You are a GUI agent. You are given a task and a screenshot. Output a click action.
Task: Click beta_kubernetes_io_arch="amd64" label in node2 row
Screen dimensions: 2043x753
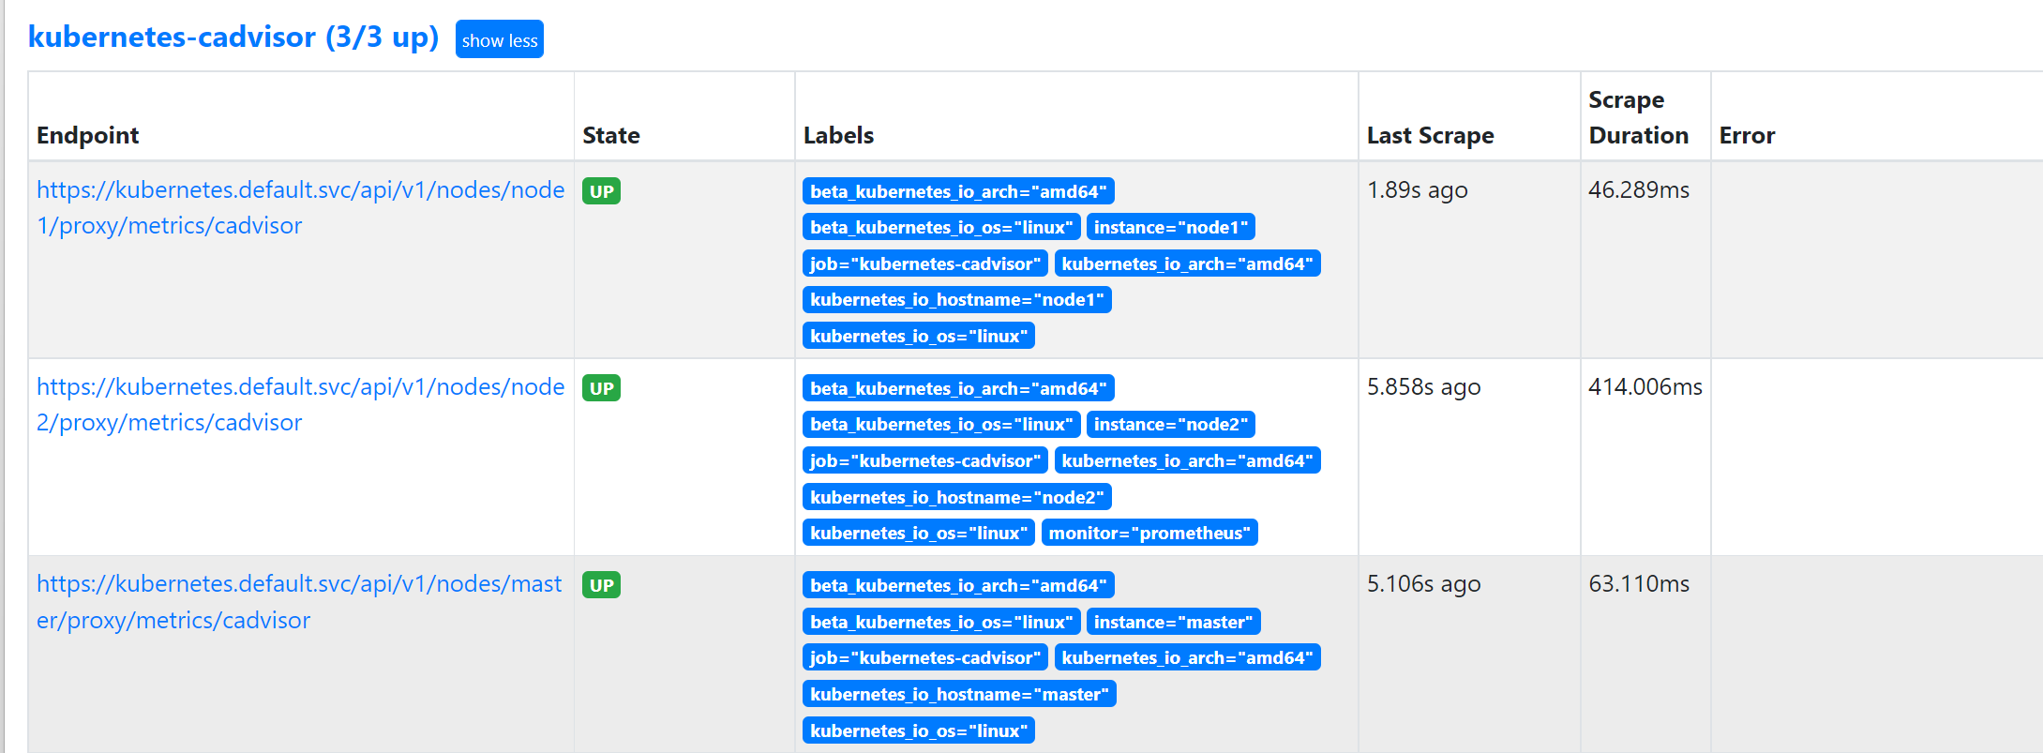(x=958, y=388)
